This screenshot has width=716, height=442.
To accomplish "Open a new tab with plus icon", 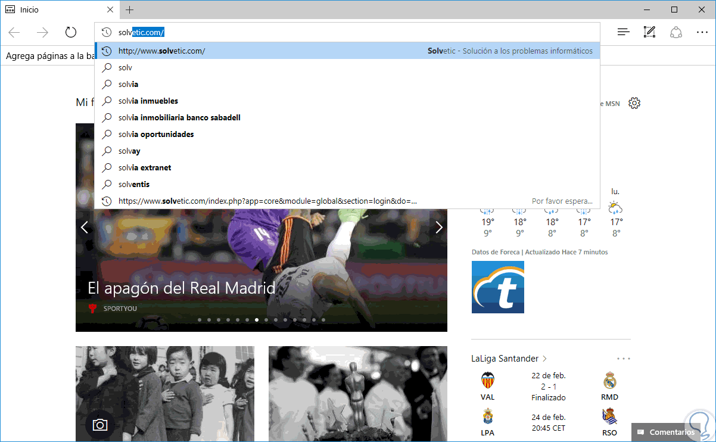I will 129,10.
